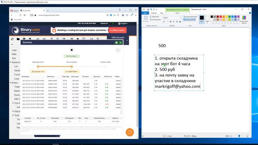Image resolution: width=258 pixels, height=145 pixels.
Task: Close the Summary panel with green X
Action: pyautogui.click(x=121, y=43)
